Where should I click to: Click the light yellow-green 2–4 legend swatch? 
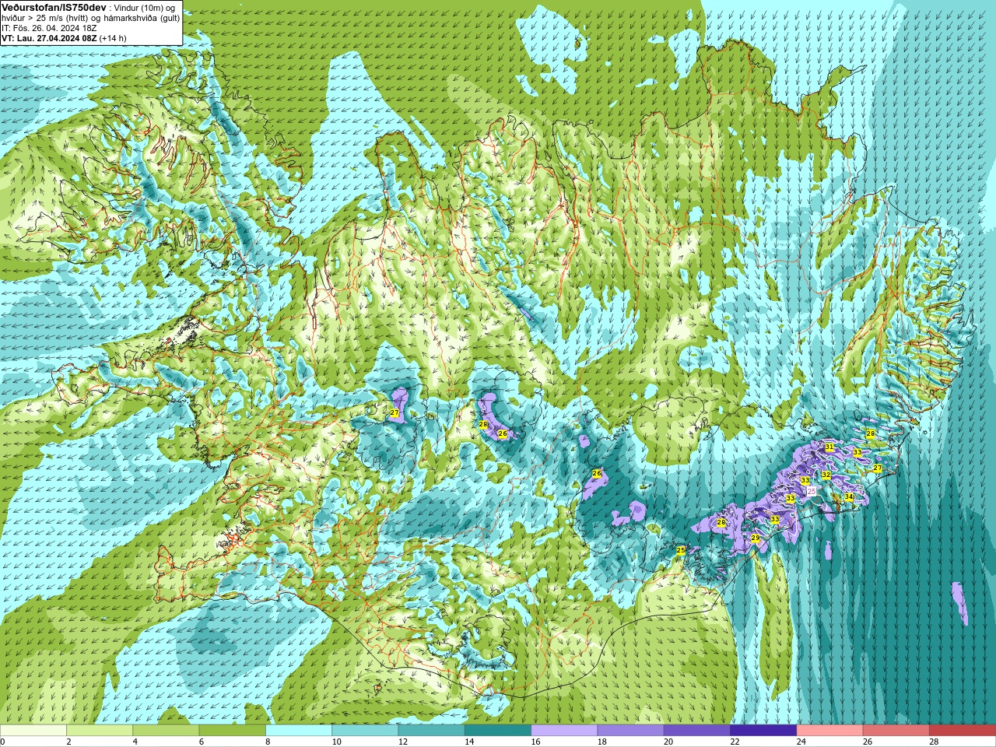[x=100, y=731]
